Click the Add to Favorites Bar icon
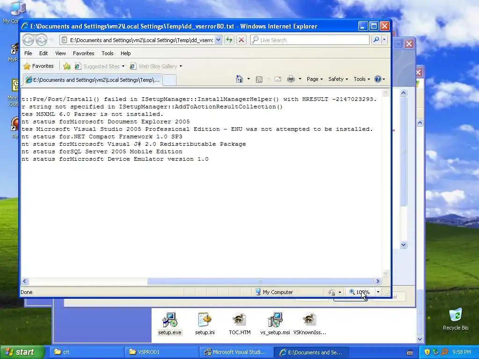The height and width of the screenshot is (359, 479). tap(67, 66)
